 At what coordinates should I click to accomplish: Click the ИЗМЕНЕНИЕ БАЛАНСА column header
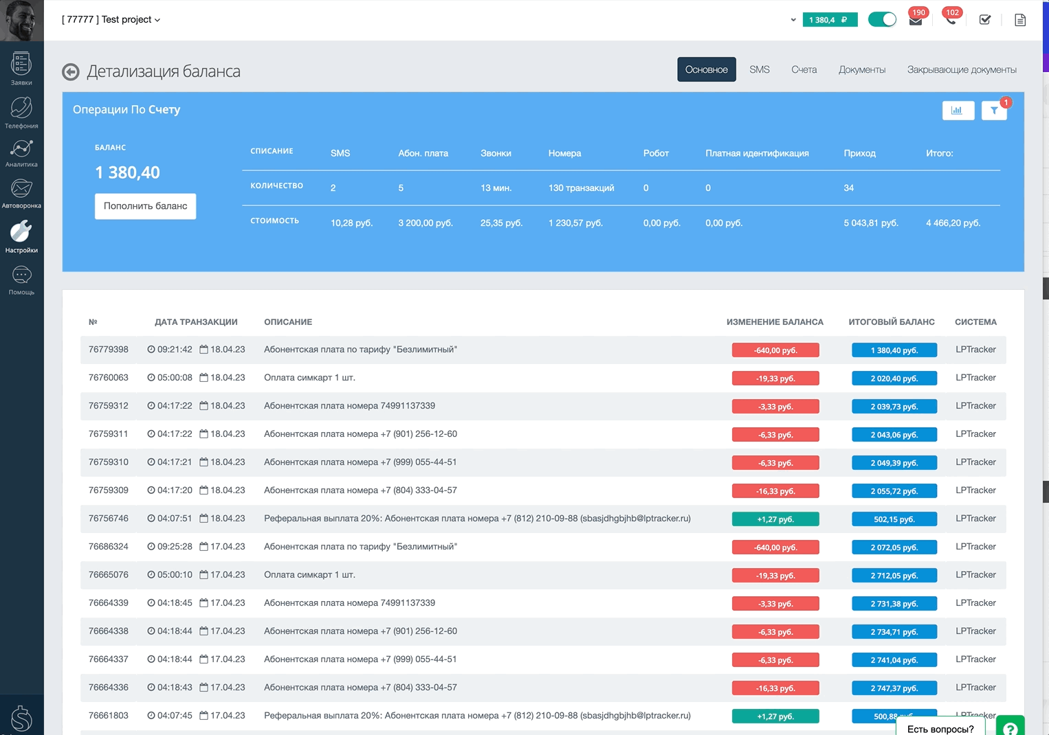[775, 322]
